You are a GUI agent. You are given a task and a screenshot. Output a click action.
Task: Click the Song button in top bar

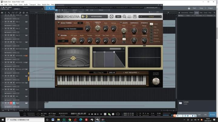[x=201, y=8]
